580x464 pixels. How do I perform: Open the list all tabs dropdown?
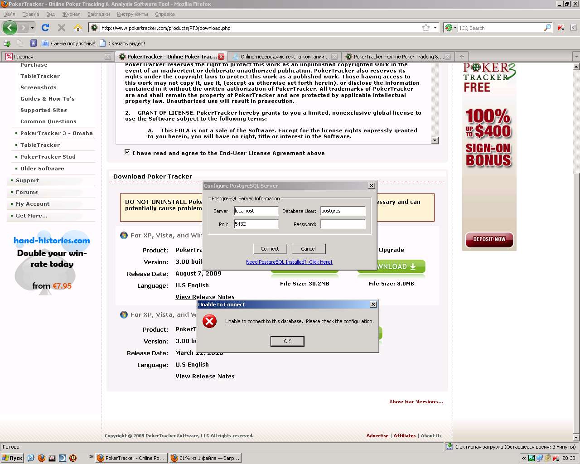point(576,57)
